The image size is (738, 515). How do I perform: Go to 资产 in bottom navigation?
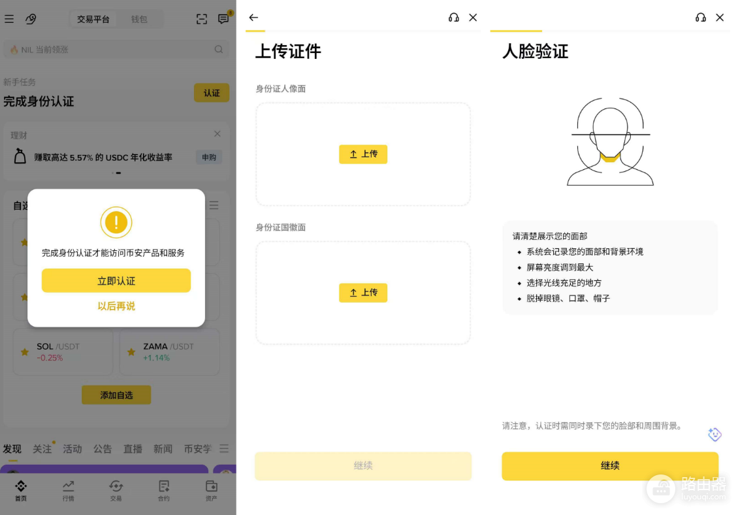(212, 491)
